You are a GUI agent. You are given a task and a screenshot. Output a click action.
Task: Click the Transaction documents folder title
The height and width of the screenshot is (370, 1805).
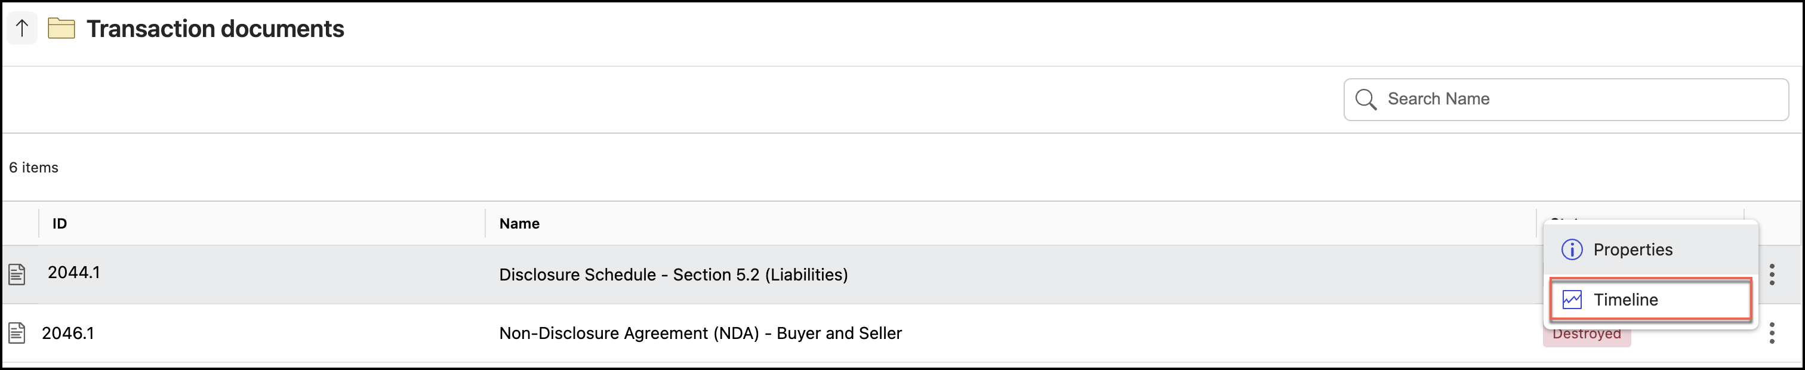tap(215, 29)
